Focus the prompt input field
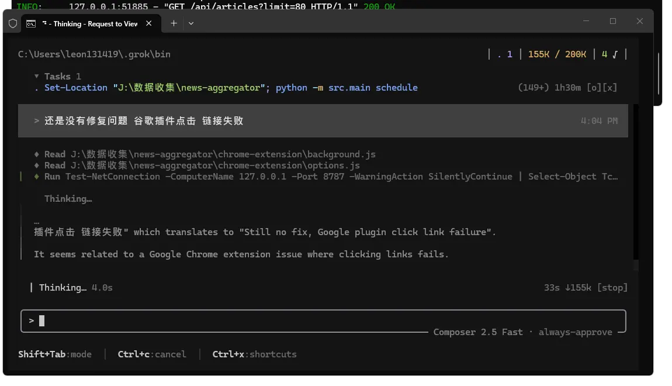The image size is (672, 386). click(323, 321)
